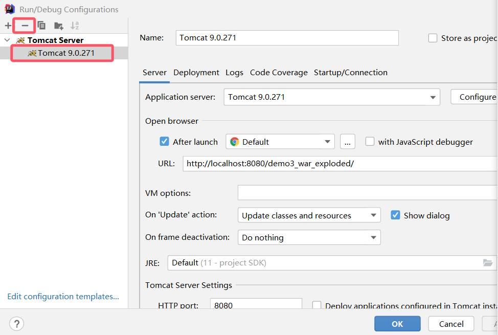Click the Tomcat Server group cat icon

pos(20,40)
